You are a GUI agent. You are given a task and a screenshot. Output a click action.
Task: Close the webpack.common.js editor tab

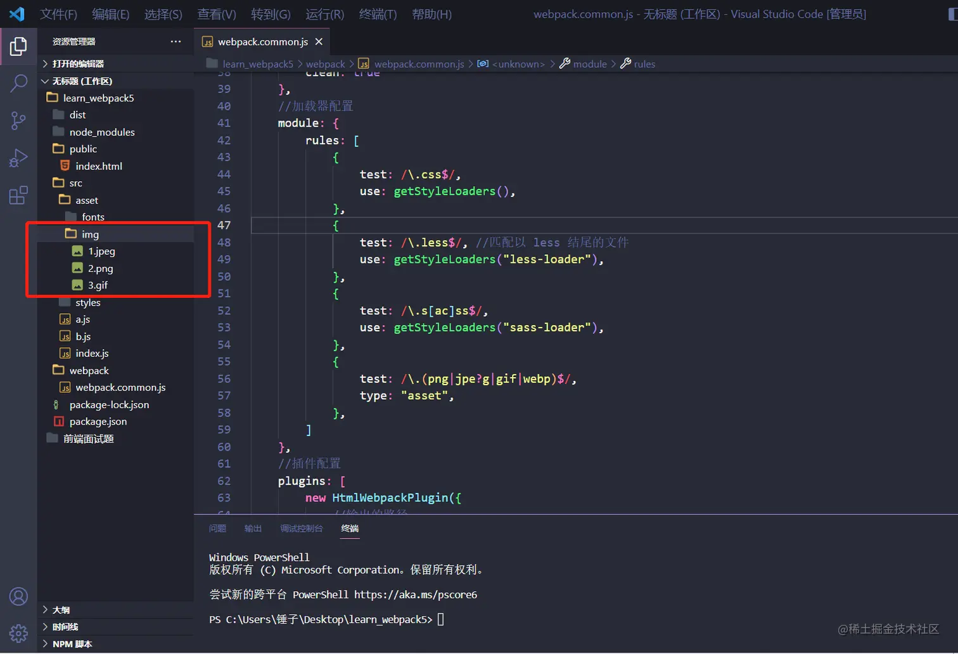[x=319, y=41]
